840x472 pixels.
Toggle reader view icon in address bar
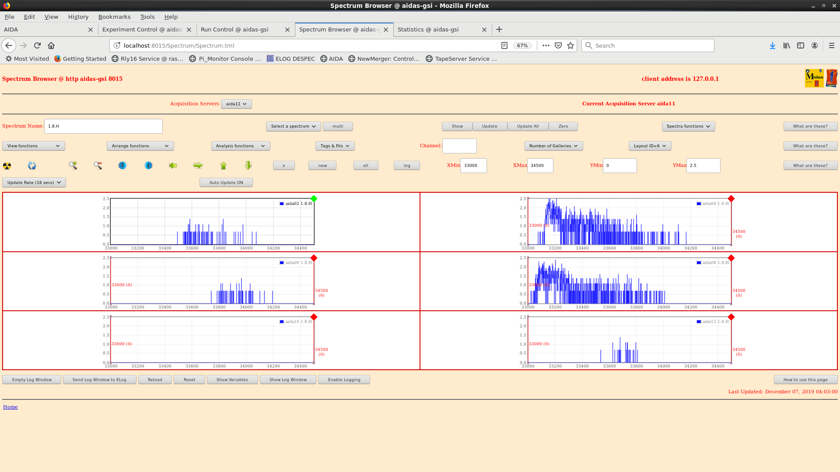[x=504, y=45]
